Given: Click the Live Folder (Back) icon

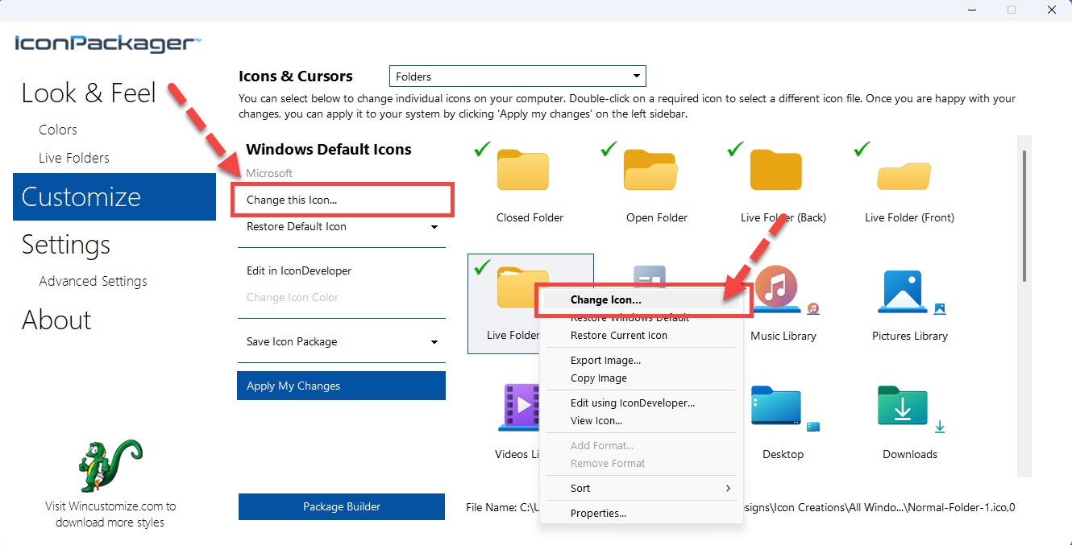Looking at the screenshot, I should (776, 170).
